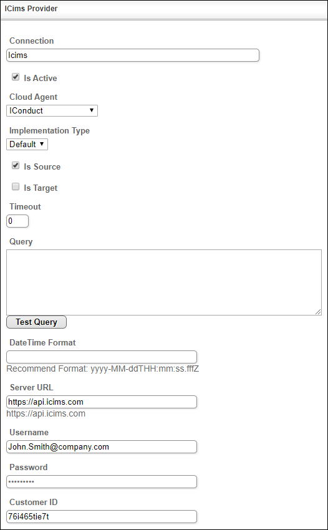Click the Test Query button
Viewport: 328px width, 530px height.
point(37,322)
